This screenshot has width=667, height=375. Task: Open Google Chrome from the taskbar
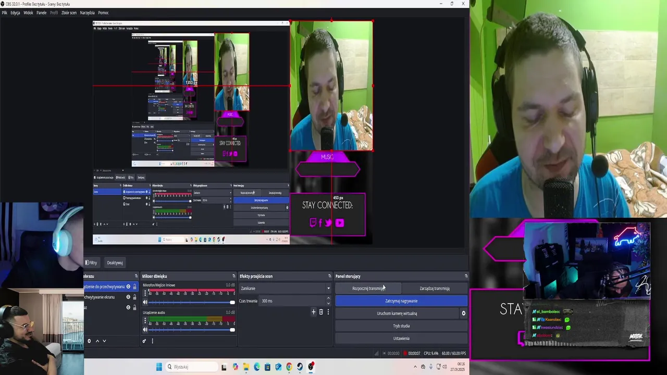click(289, 367)
